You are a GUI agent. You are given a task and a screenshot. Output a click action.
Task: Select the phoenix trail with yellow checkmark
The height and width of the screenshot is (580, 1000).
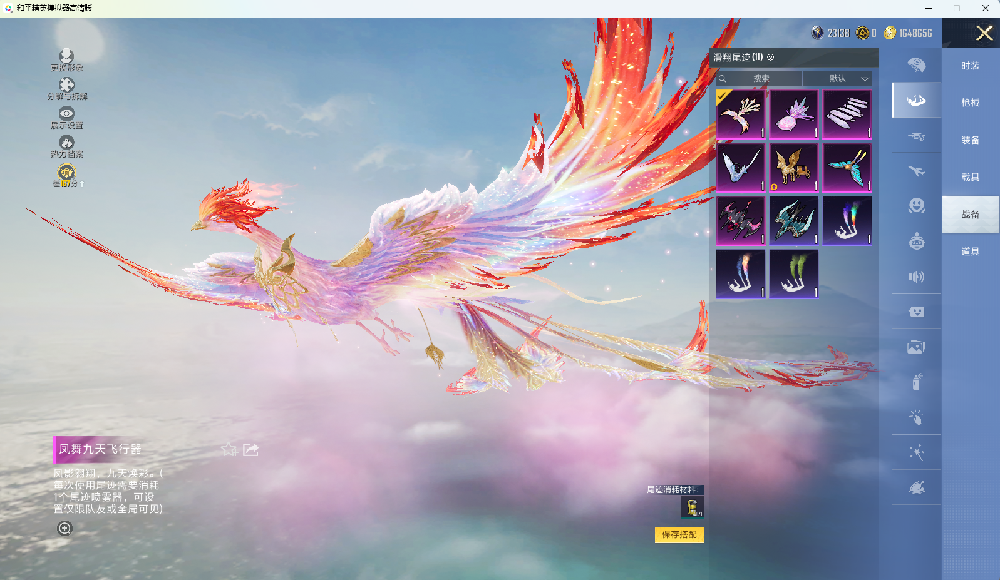coord(741,114)
